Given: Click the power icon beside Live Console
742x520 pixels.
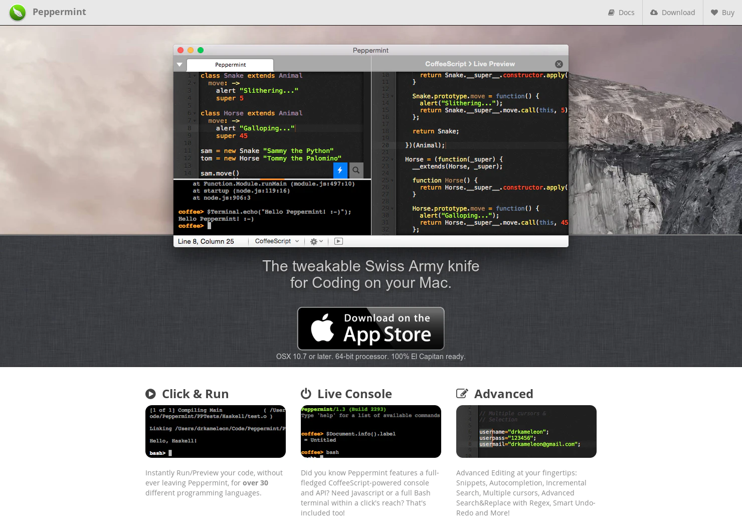Looking at the screenshot, I should tap(306, 394).
